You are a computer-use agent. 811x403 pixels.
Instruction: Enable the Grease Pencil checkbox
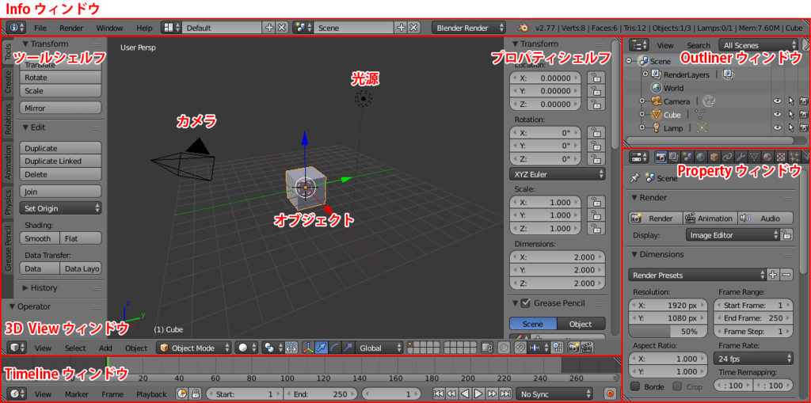(526, 303)
